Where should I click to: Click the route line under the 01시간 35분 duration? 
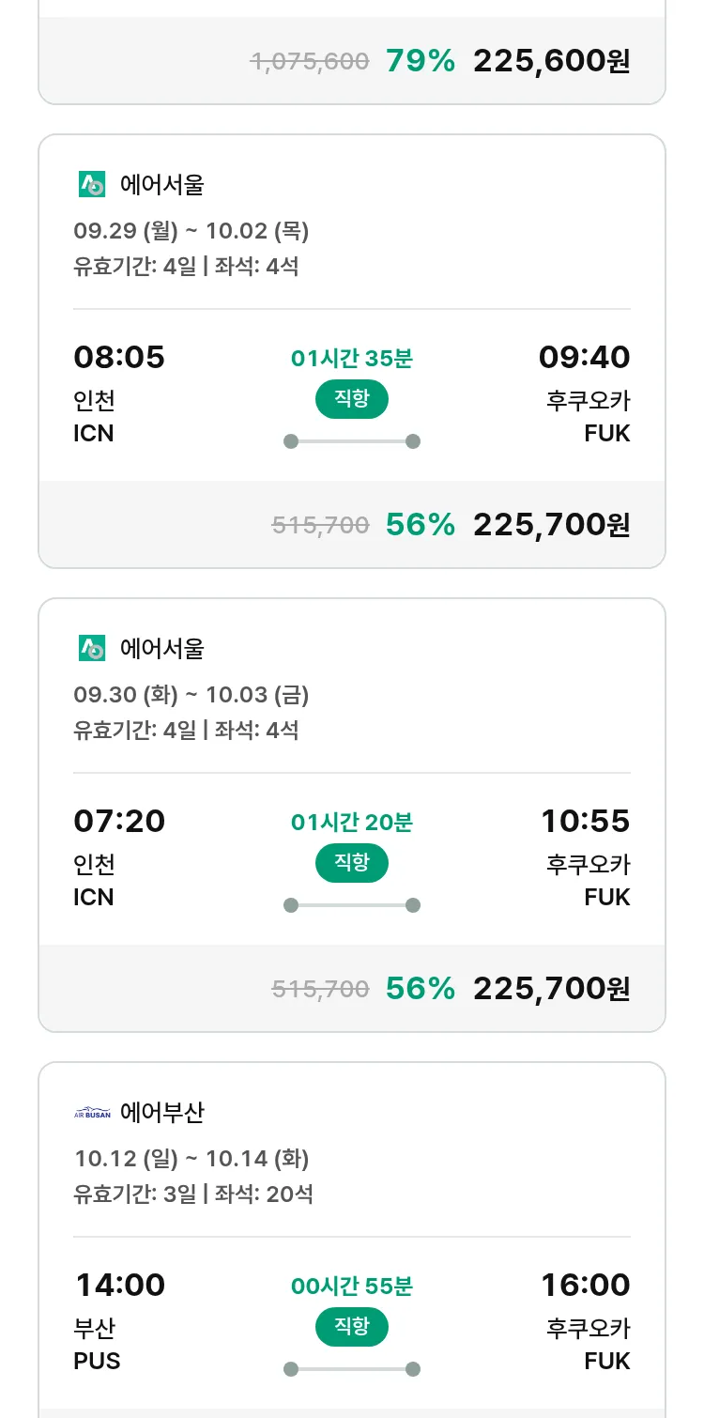[352, 441]
